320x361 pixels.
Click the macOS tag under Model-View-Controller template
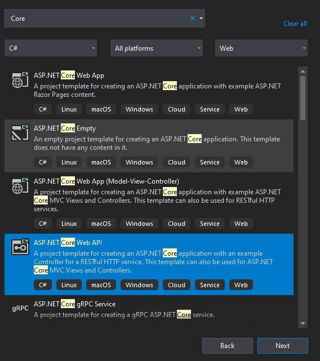101,224
